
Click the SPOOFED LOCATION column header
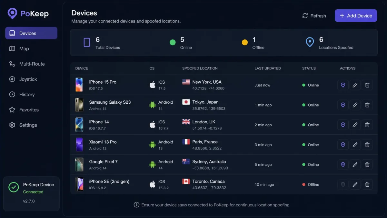pos(200,68)
